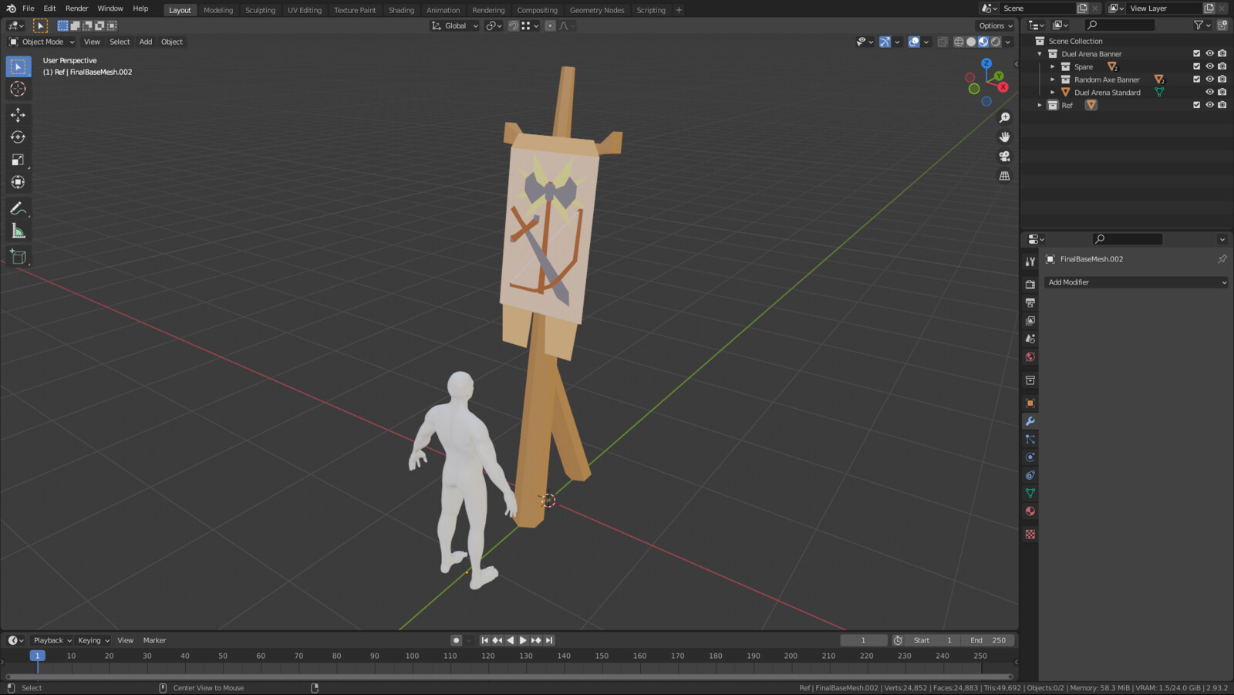
Task: Open the Render properties tab
Action: tap(1030, 284)
